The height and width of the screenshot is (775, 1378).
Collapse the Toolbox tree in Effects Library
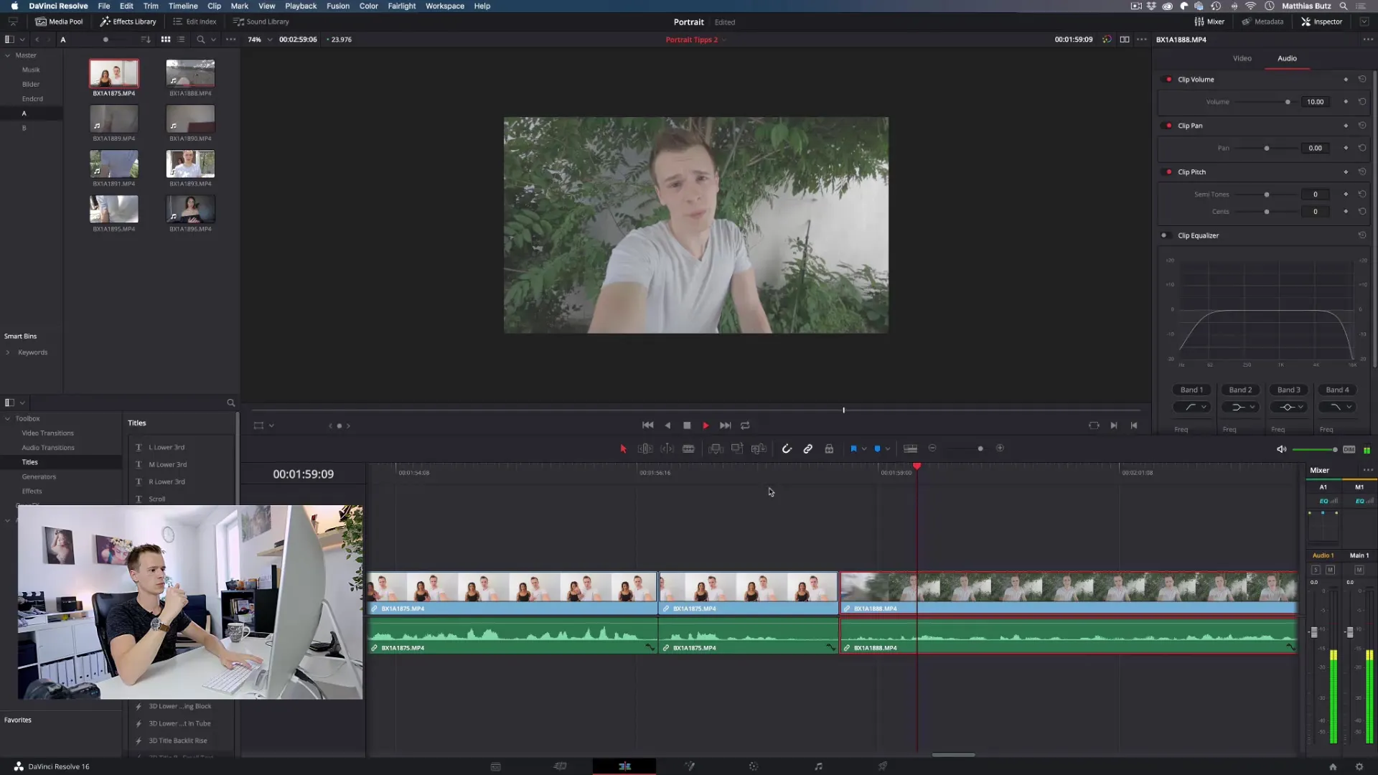tap(8, 418)
